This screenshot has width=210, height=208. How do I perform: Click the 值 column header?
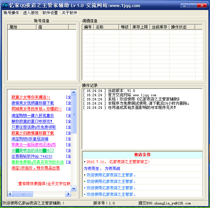(x=52, y=27)
